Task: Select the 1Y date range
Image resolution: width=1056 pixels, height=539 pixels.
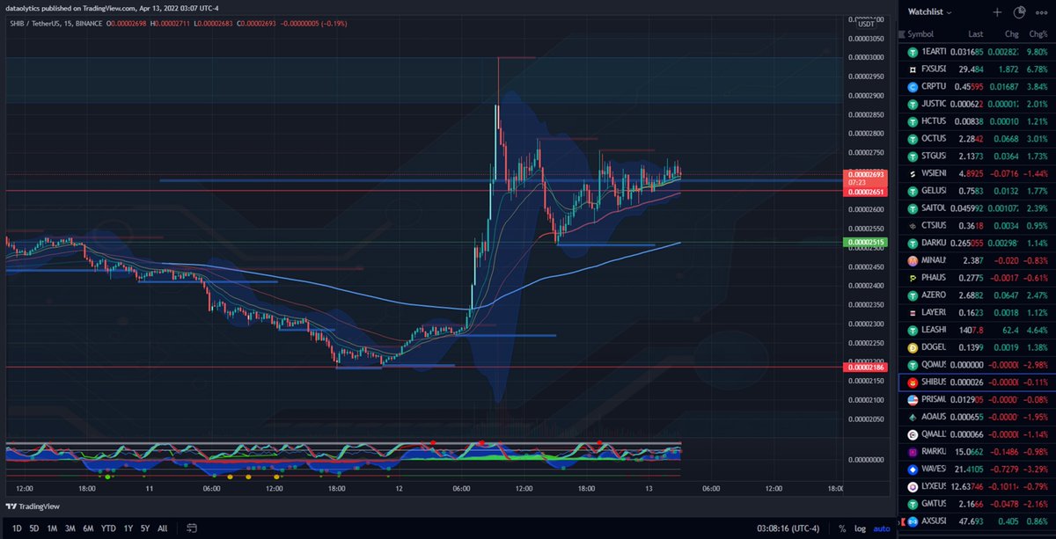Action: click(128, 528)
